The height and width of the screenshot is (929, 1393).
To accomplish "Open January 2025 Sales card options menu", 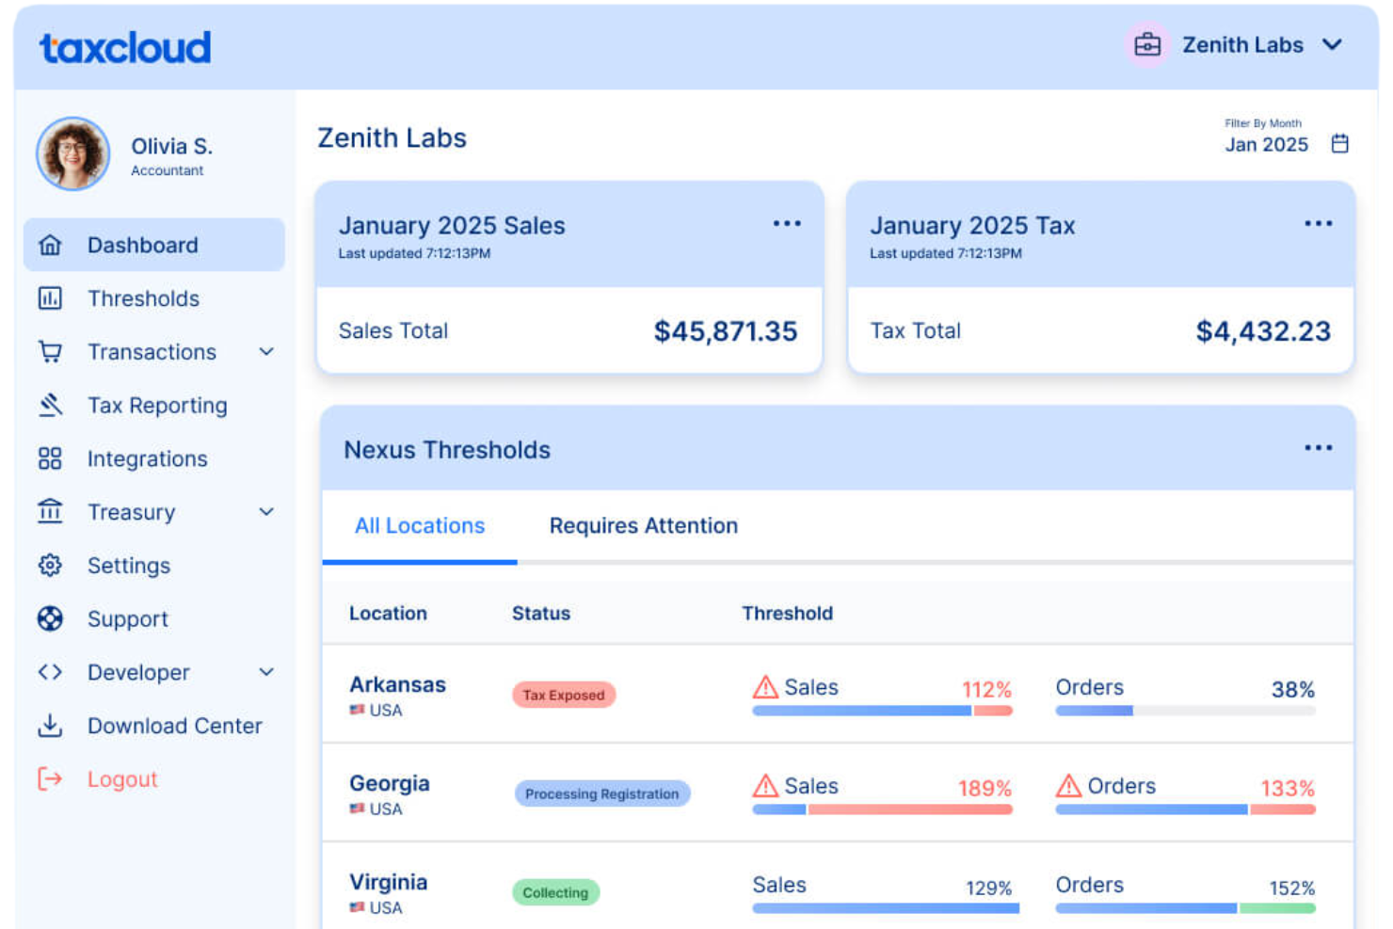I will coord(787,223).
